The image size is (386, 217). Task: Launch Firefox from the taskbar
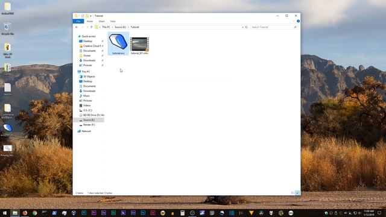[x=25, y=213]
